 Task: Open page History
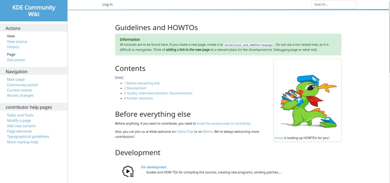13,47
